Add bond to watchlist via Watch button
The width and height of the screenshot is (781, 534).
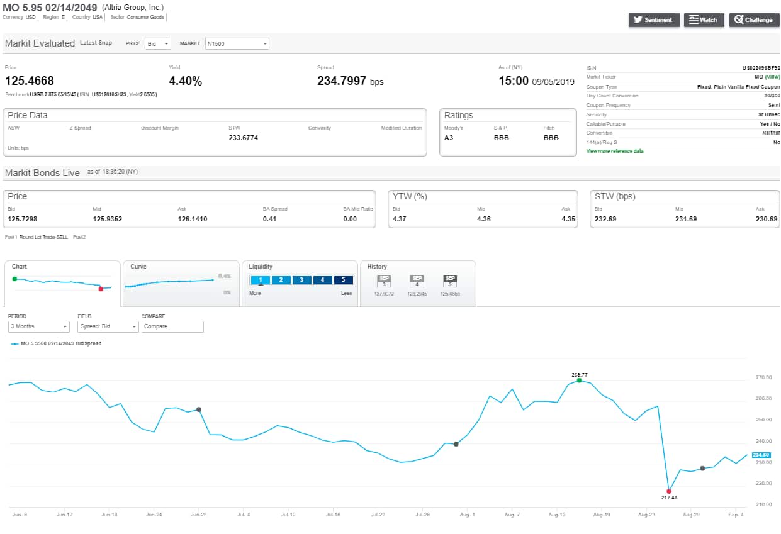pos(704,20)
